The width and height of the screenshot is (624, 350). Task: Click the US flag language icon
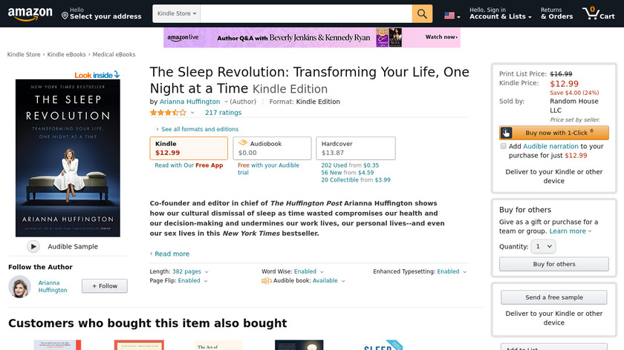[x=449, y=15]
